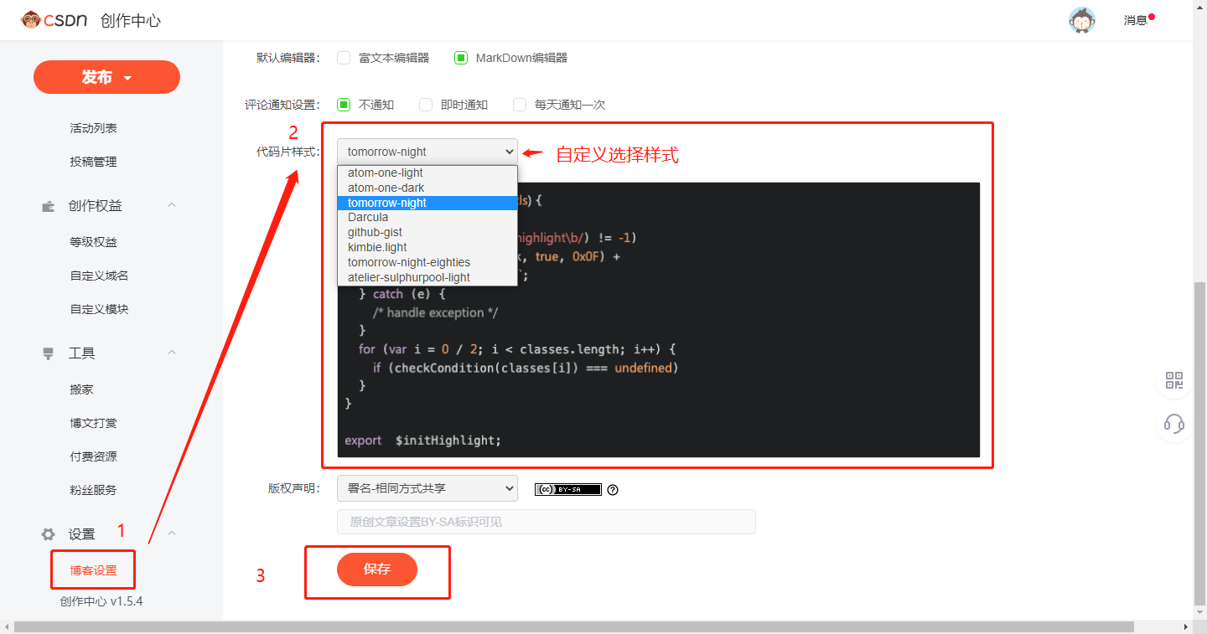Viewport: 1207px width, 634px height.
Task: Open the 版权声明 dropdown
Action: (x=427, y=488)
